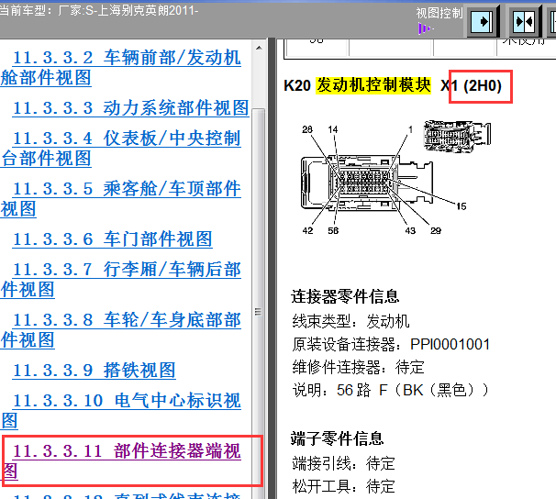The width and height of the screenshot is (556, 499).
Task: Click the 连接器零件信息 heading
Action: tap(345, 296)
